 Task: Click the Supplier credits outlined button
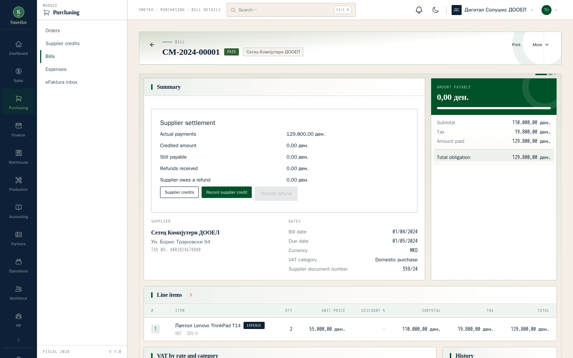[x=179, y=192]
